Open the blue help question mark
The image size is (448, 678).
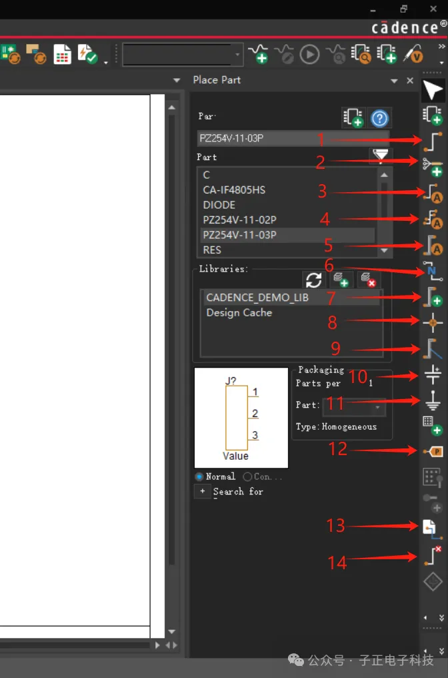(x=380, y=118)
